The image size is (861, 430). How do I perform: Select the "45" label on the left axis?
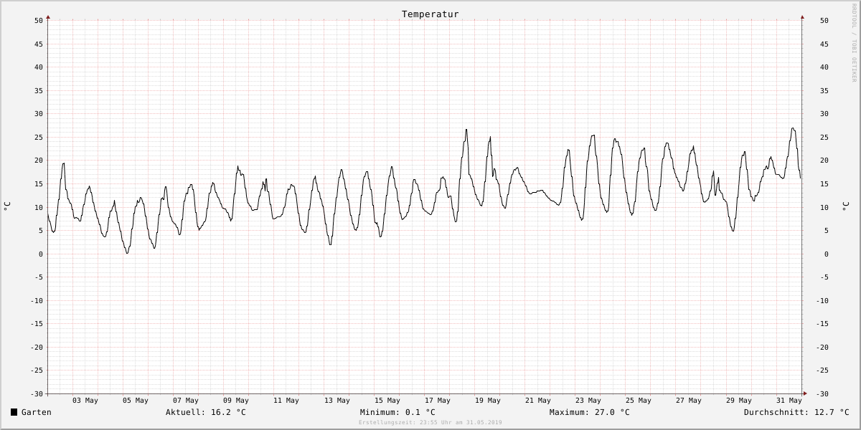(39, 44)
